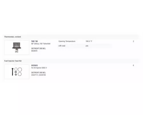The width and height of the screenshot is (143, 115).
Task: Click the with seal attribute label
Action: pos(62,46)
